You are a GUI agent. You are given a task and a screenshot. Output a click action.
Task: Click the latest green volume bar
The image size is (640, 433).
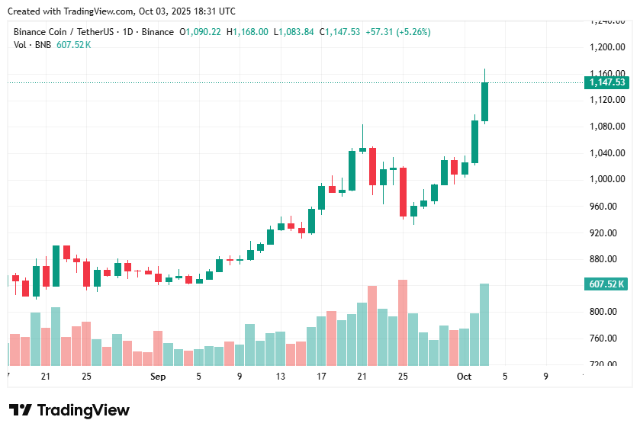pyautogui.click(x=484, y=325)
